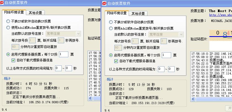The height and width of the screenshot is (112, 232).
Task: Select 不换IP radio in the front window
Action: coord(111,22)
